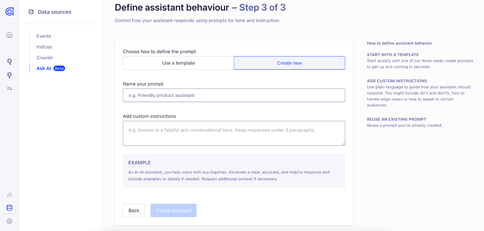The height and width of the screenshot is (231, 484).
Task: Open the Settings gear icon
Action: (9, 221)
